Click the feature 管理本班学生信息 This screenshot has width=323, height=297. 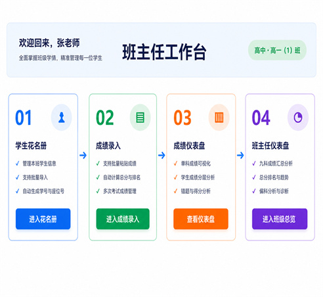tap(39, 164)
